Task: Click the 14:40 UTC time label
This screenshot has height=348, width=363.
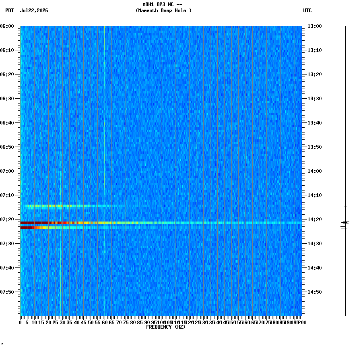Action: (x=315, y=268)
